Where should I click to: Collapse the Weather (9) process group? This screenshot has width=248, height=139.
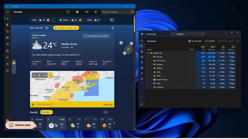pos(148,53)
